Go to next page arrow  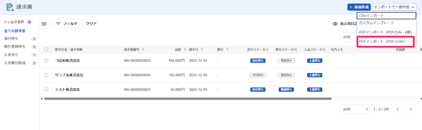(411, 109)
